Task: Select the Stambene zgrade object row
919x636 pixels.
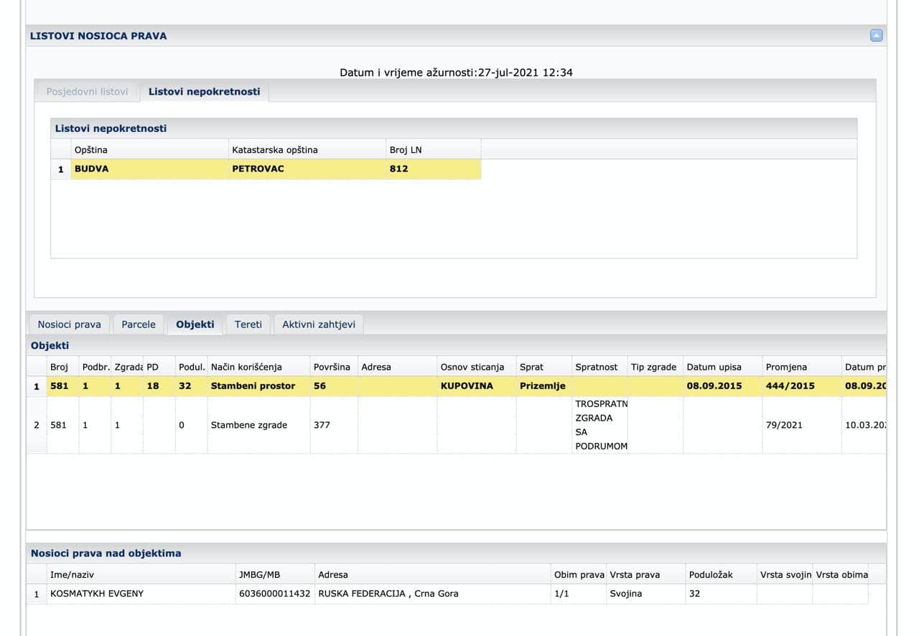Action: point(248,425)
